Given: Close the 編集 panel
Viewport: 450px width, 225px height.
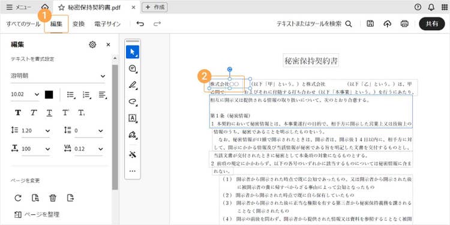Looking at the screenshot, I should [x=108, y=44].
